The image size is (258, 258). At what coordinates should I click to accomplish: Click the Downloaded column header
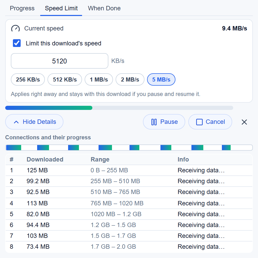coord(45,159)
